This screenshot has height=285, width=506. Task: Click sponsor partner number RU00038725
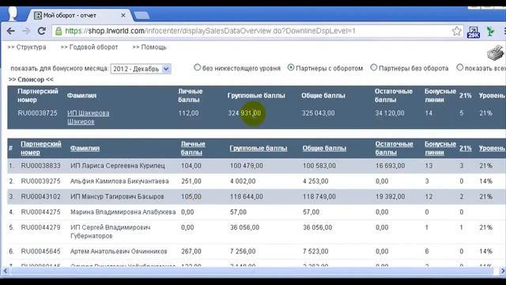(x=37, y=113)
